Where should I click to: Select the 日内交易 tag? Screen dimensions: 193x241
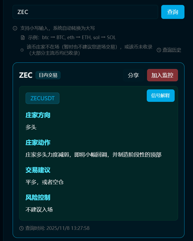click(x=48, y=75)
